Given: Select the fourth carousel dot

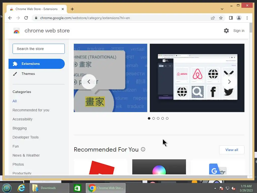Looking at the screenshot, I should [x=163, y=118].
